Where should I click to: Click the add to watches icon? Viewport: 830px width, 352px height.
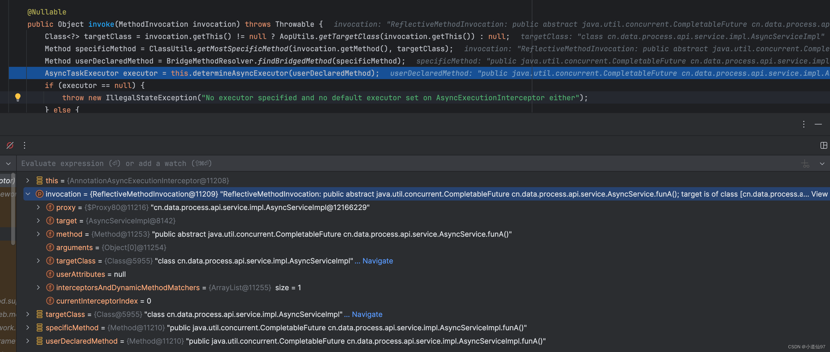tap(805, 163)
